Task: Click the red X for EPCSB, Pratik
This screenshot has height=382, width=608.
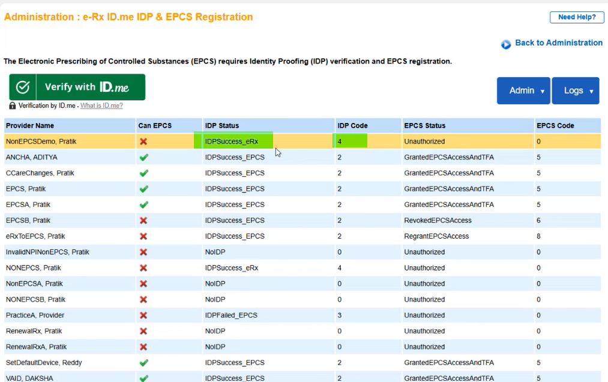Action: point(143,221)
